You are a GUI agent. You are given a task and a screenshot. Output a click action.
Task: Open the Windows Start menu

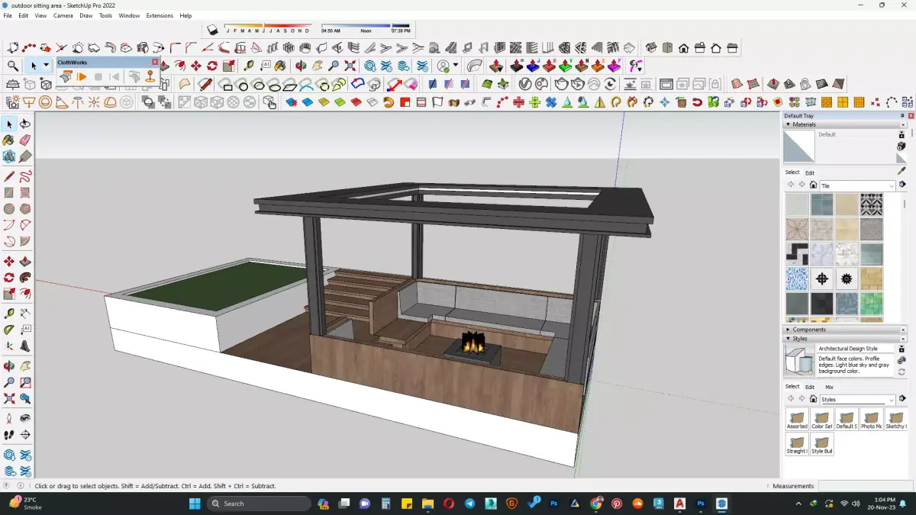tap(194, 504)
